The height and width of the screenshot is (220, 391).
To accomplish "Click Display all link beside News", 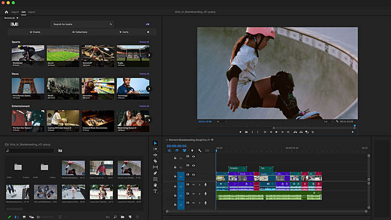I will (x=144, y=74).
